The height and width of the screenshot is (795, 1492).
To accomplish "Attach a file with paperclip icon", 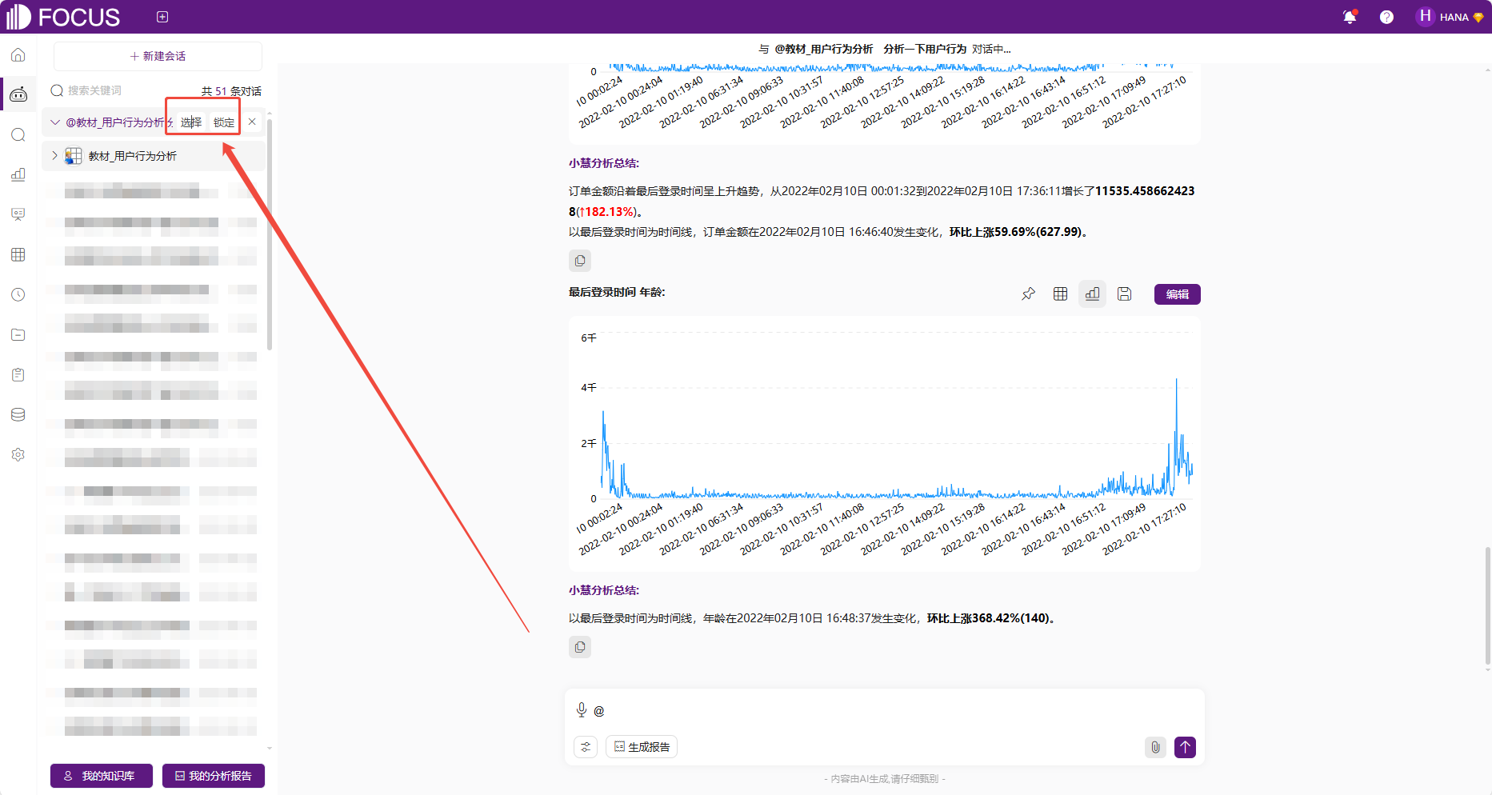I will coord(1155,747).
